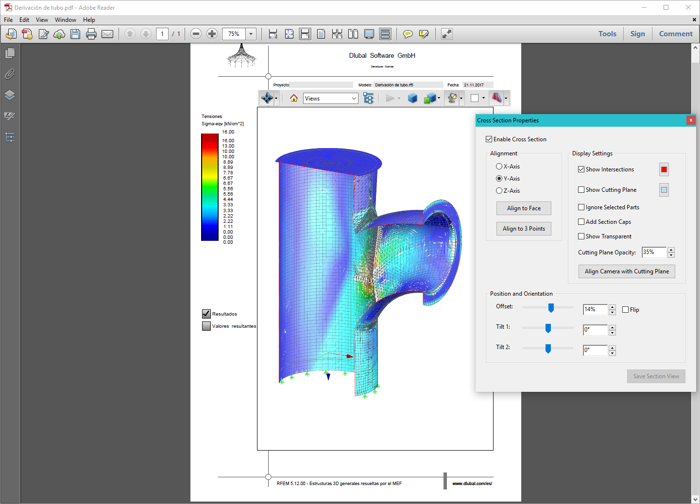Open the Layers side panel
This screenshot has height=504, width=700.
[x=10, y=95]
